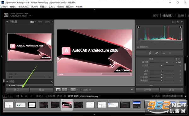Open the 编辑(E) menu
Screen dimensions: 189x116
point(13,7)
